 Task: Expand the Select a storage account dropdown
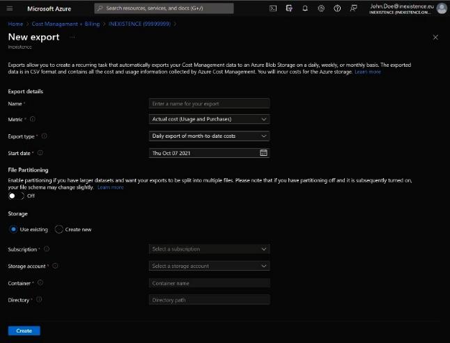(209, 266)
